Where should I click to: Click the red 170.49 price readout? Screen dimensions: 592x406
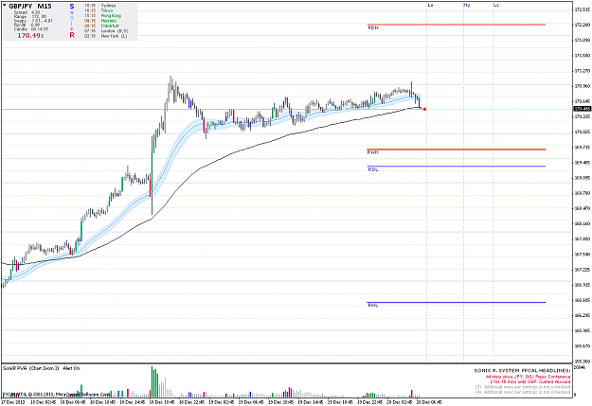pyautogui.click(x=28, y=35)
